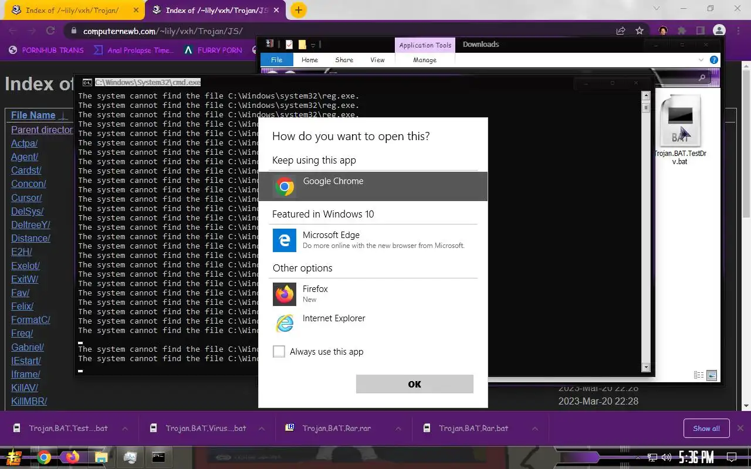Open the Gabriel/ folder link
This screenshot has width=751, height=469.
click(x=28, y=347)
